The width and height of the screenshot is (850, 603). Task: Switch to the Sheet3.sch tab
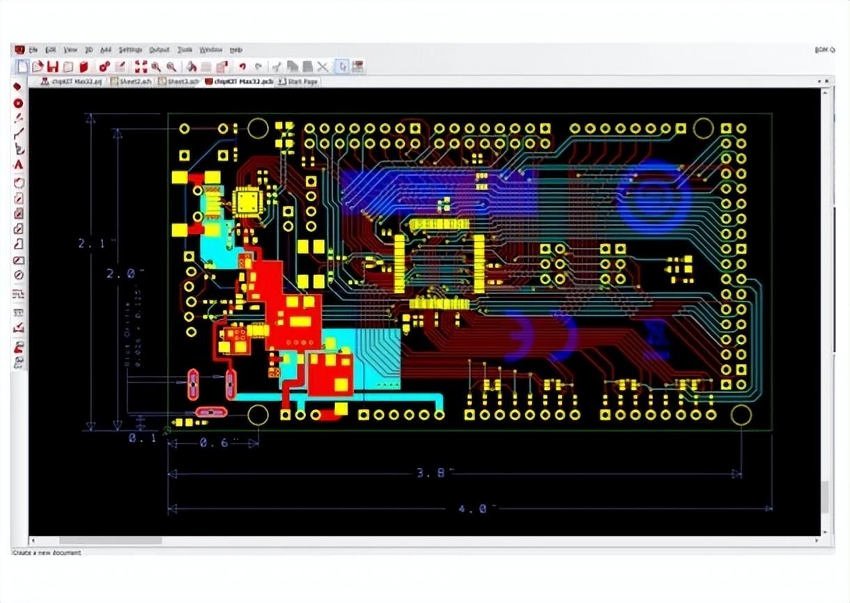point(179,81)
